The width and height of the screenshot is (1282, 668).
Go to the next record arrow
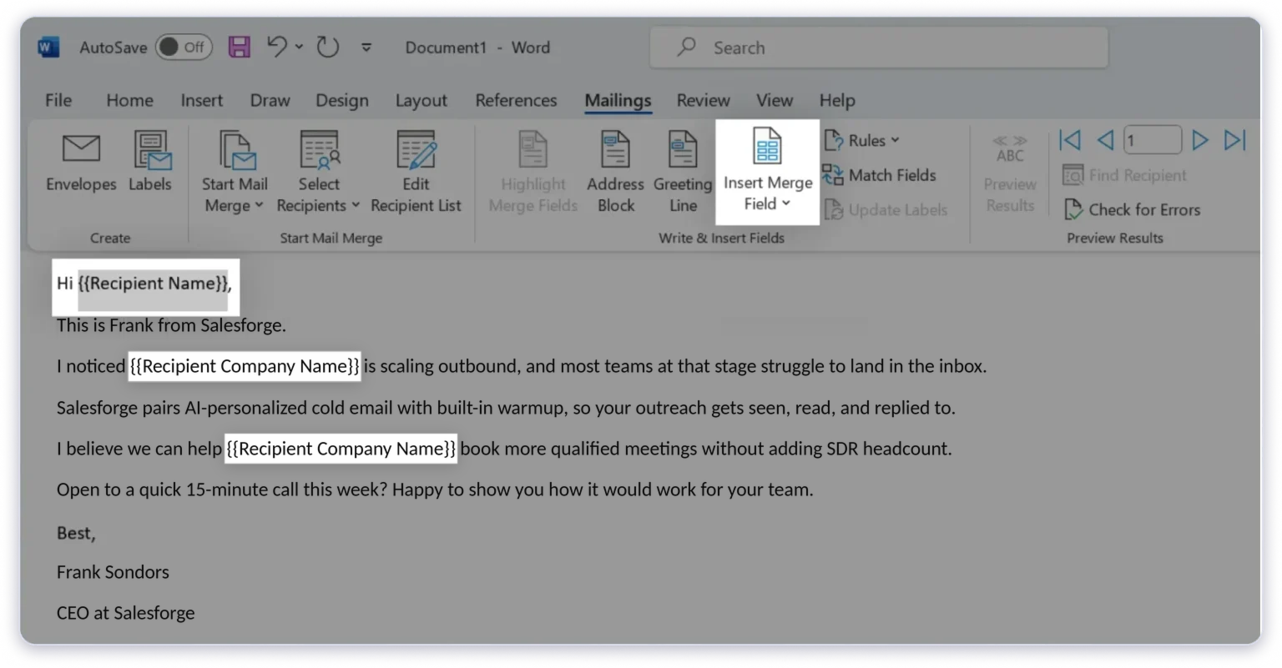pos(1200,140)
